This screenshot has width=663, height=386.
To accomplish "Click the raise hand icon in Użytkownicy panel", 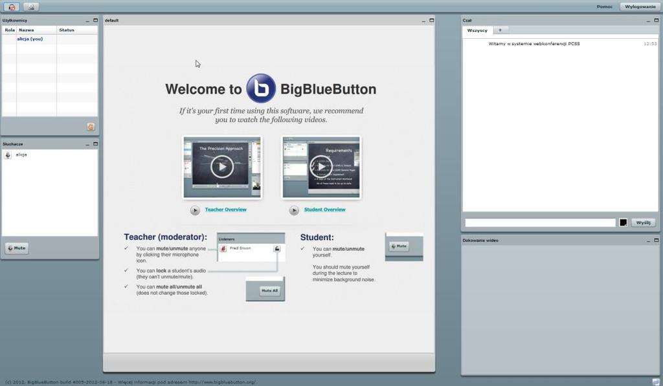I will pyautogui.click(x=91, y=127).
